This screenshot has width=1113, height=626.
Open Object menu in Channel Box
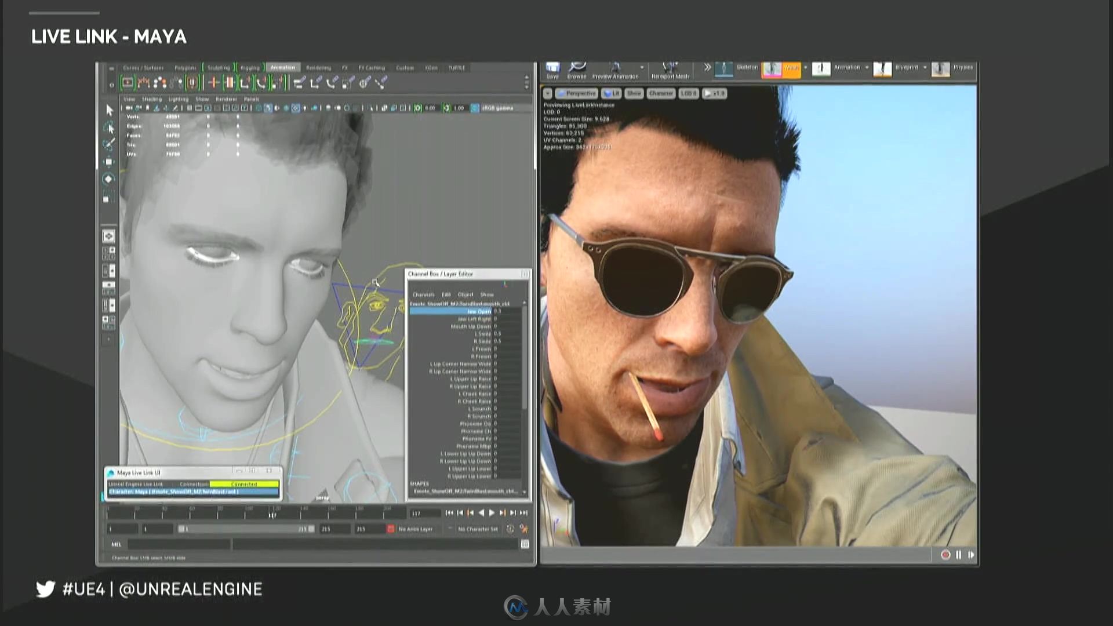(x=465, y=294)
